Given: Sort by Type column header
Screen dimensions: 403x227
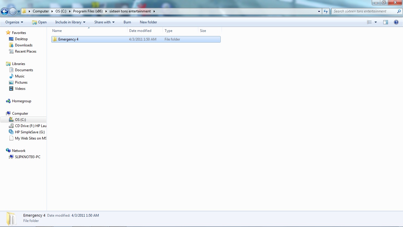Looking at the screenshot, I should click(180, 31).
